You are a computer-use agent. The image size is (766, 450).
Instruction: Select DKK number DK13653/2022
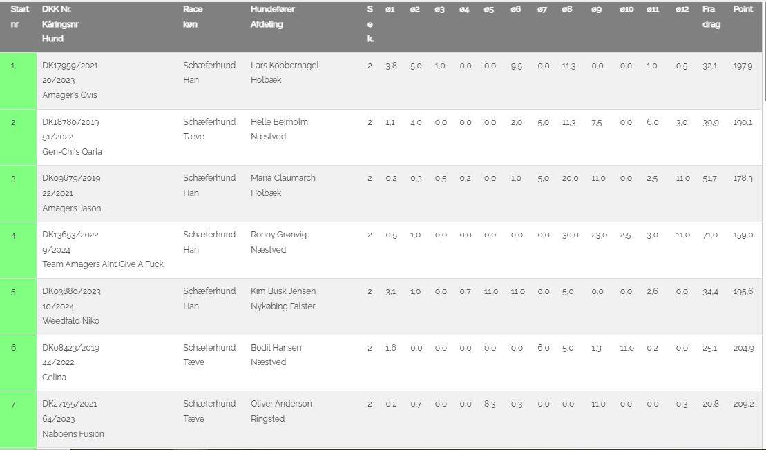70,235
